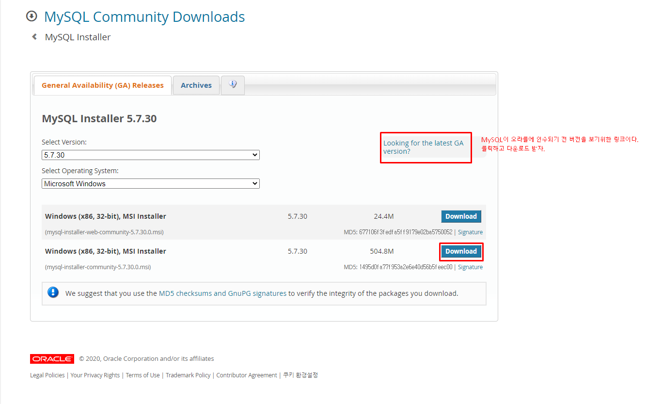647x404 pixels.
Task: Click the MySQL Installer 5.7.30 heading
Action: point(99,119)
